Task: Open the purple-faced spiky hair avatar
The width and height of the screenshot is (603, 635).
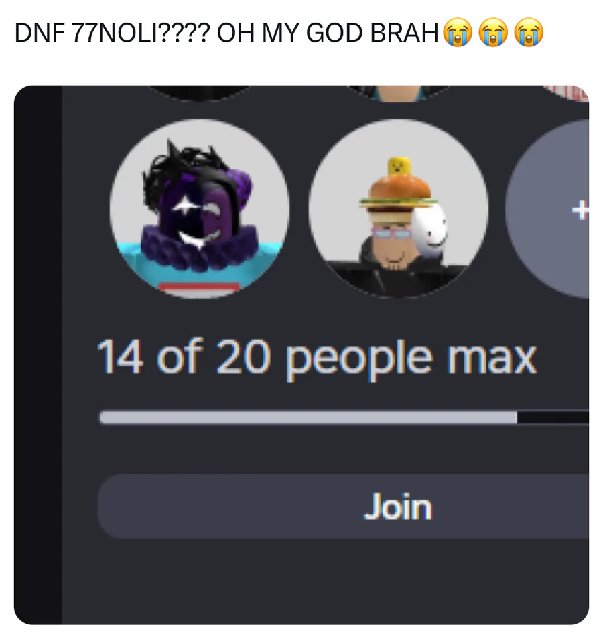Action: 199,208
